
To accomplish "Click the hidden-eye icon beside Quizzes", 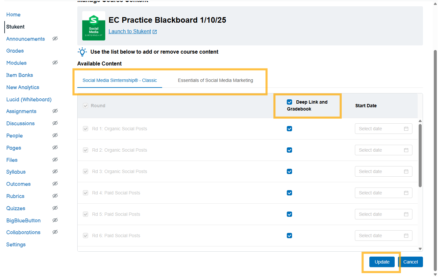I will (x=55, y=208).
